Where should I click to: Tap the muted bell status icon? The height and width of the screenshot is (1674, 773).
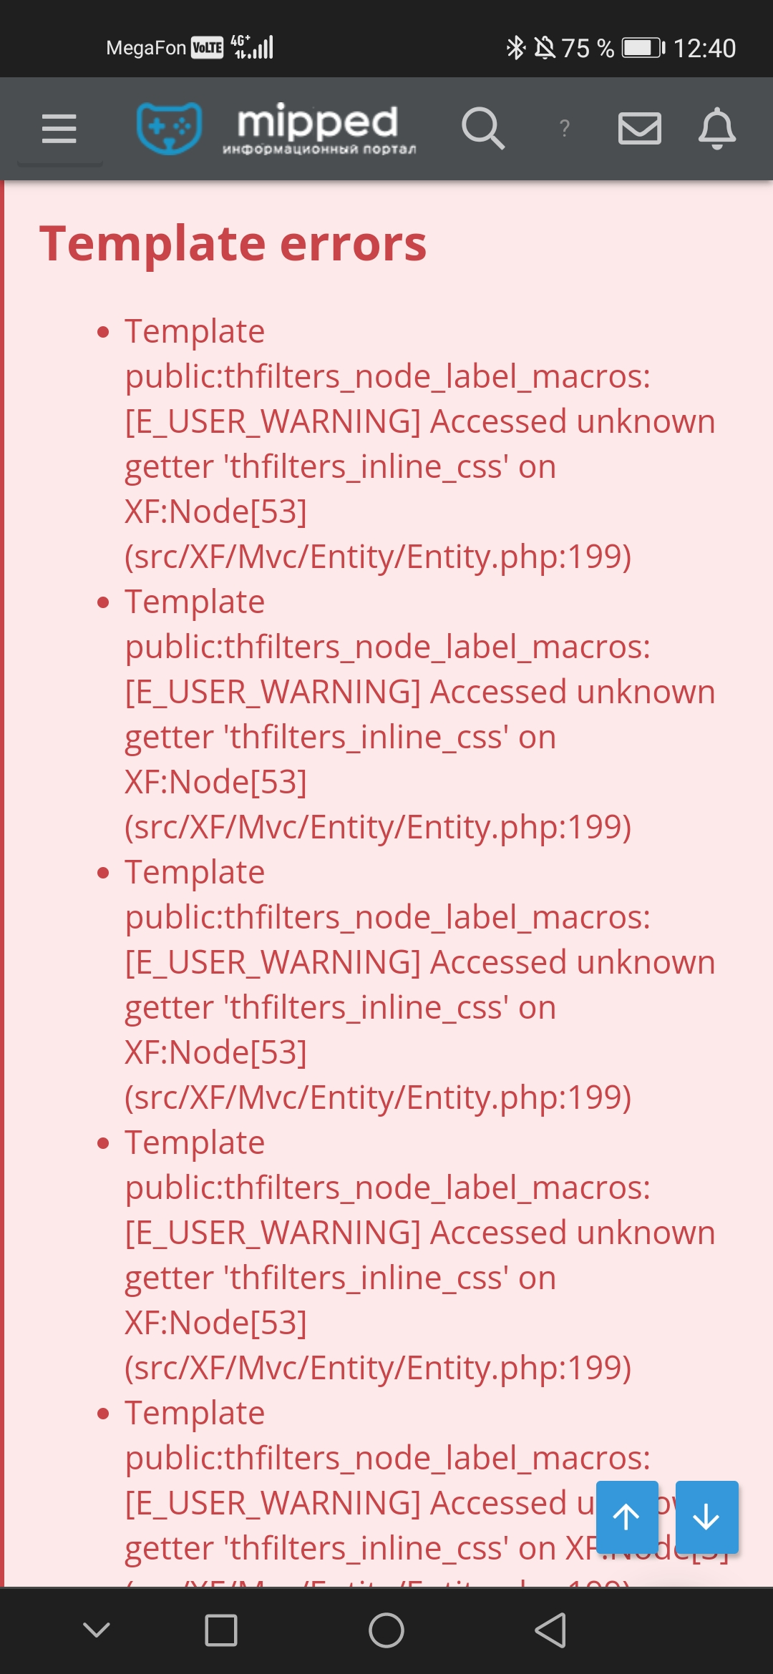pos(545,48)
